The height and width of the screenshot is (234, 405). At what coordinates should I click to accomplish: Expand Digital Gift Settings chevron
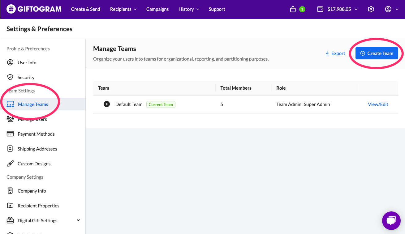click(x=78, y=220)
